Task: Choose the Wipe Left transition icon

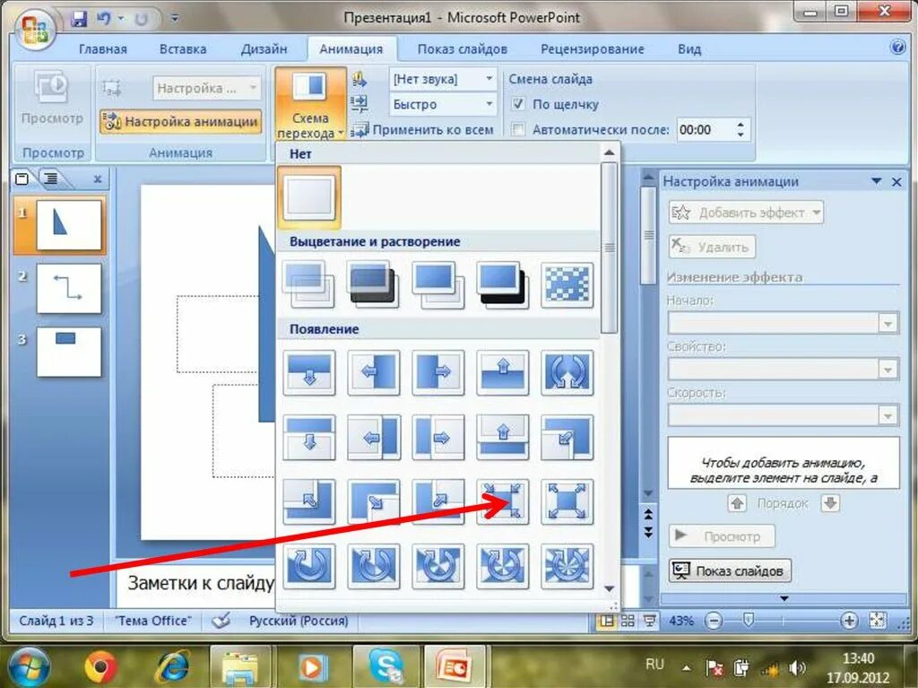Action: pos(374,372)
